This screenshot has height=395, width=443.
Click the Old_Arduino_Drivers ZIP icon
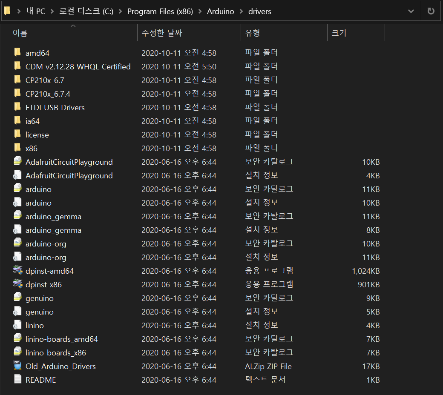point(17,365)
